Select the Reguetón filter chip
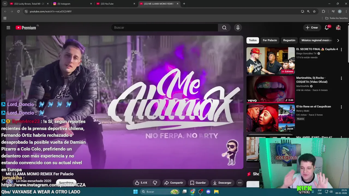 (289, 40)
